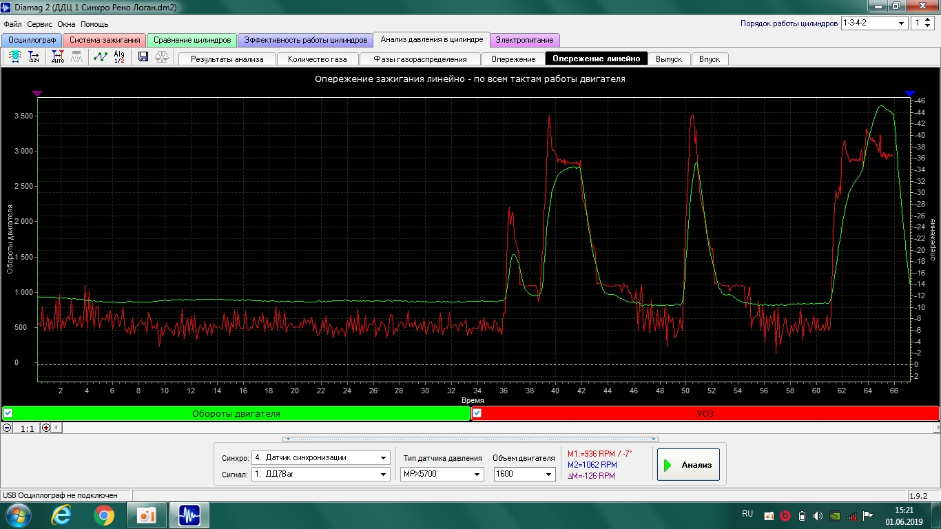941x529 pixels.
Task: Toggle the Обороты двигателя trace checkbox
Action: 8,413
